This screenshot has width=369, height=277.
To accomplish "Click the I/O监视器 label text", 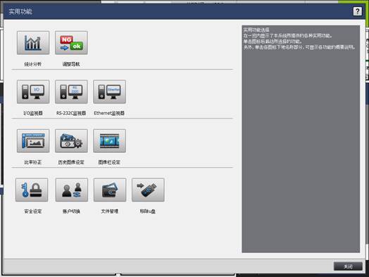I will click(33, 113).
